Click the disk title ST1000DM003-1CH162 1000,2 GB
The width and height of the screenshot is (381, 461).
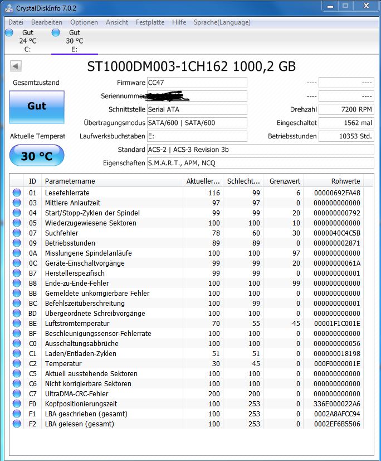coord(192,67)
